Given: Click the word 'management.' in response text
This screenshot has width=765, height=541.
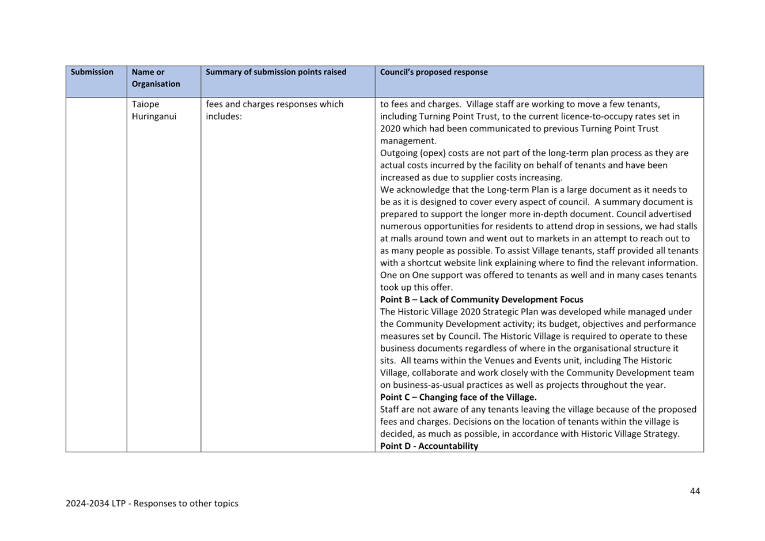Looking at the screenshot, I should click(x=408, y=141).
